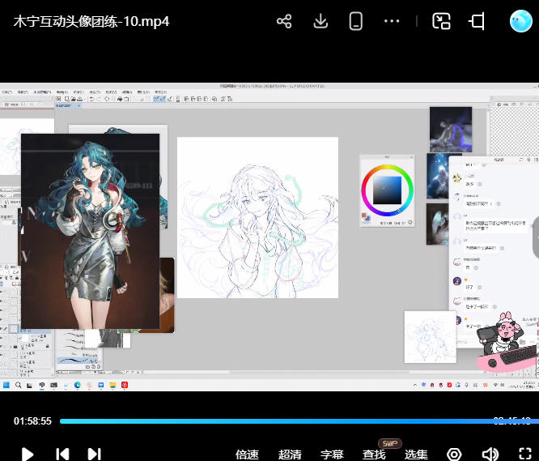539x461 pixels.
Task: Skip to the next video
Action: click(94, 454)
